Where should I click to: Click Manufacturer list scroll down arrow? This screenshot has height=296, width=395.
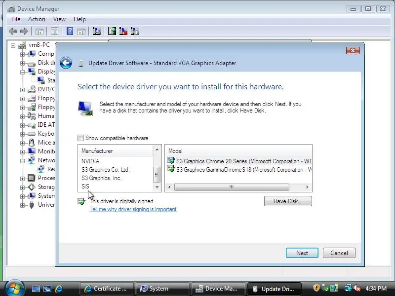click(157, 187)
